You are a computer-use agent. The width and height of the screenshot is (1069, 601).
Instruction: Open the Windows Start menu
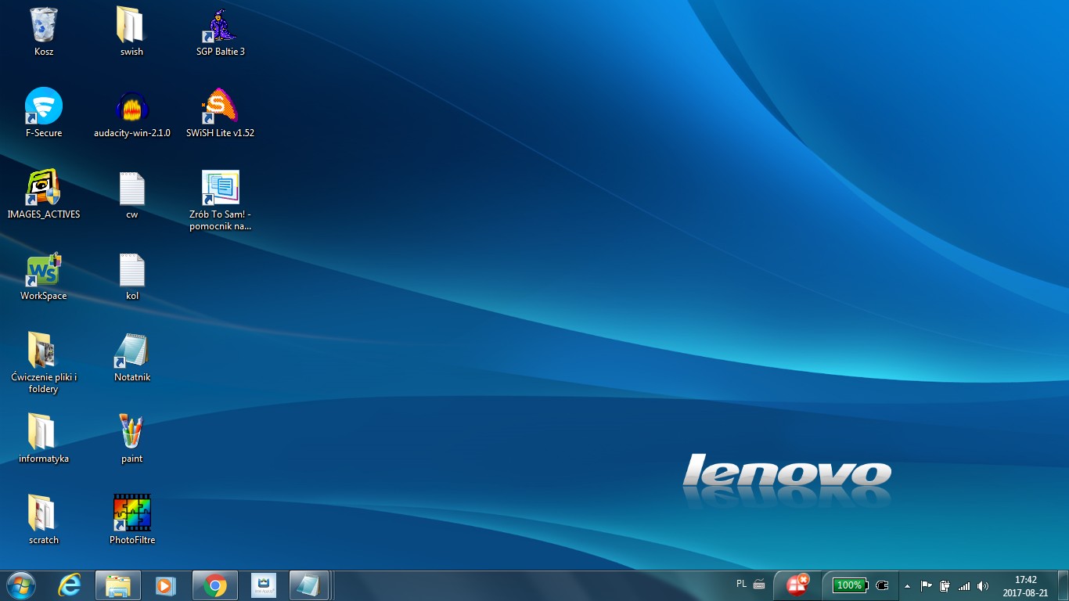click(x=21, y=585)
